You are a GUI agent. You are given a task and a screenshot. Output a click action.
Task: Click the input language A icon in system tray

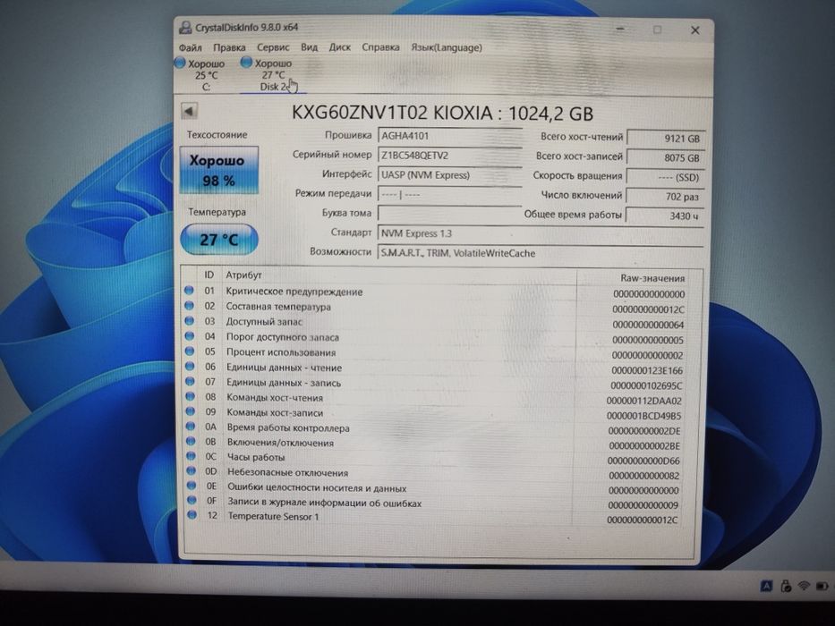point(766,586)
